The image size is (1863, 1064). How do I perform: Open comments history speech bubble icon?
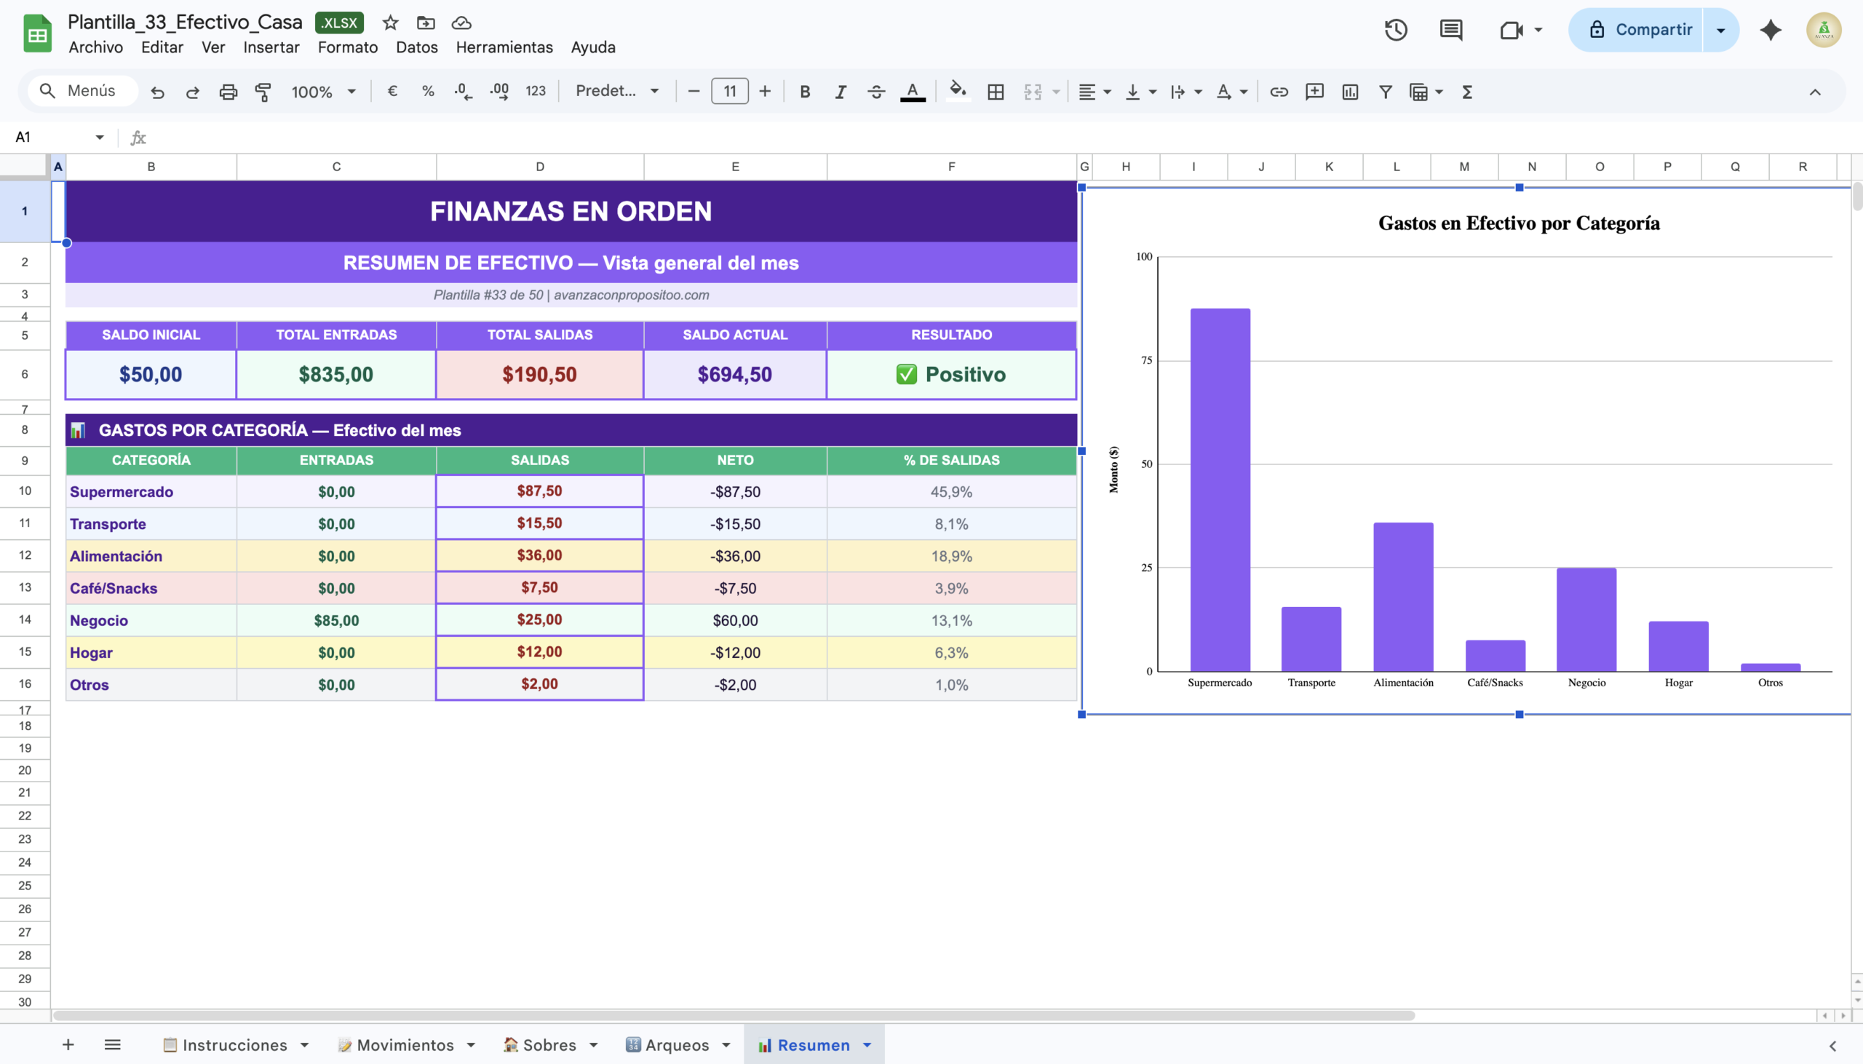point(1450,30)
